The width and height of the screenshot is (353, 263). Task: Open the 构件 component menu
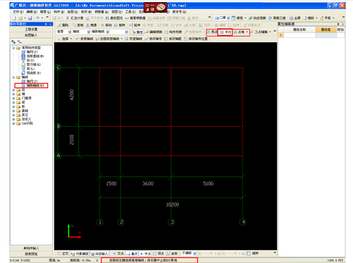pos(59,12)
